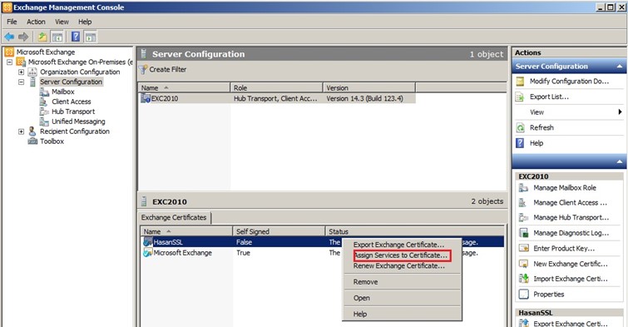Click the Back arrow toolbar icon

tap(9, 37)
